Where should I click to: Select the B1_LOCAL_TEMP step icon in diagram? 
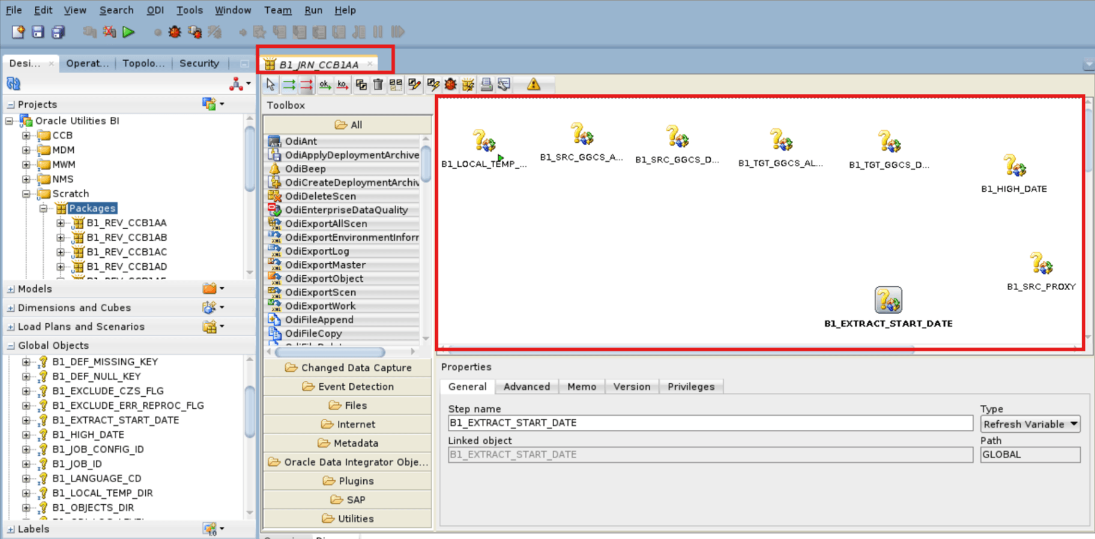click(x=484, y=141)
